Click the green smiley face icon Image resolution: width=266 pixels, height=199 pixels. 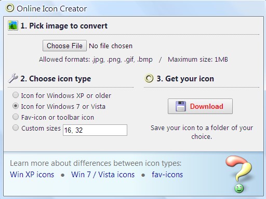[239, 189]
